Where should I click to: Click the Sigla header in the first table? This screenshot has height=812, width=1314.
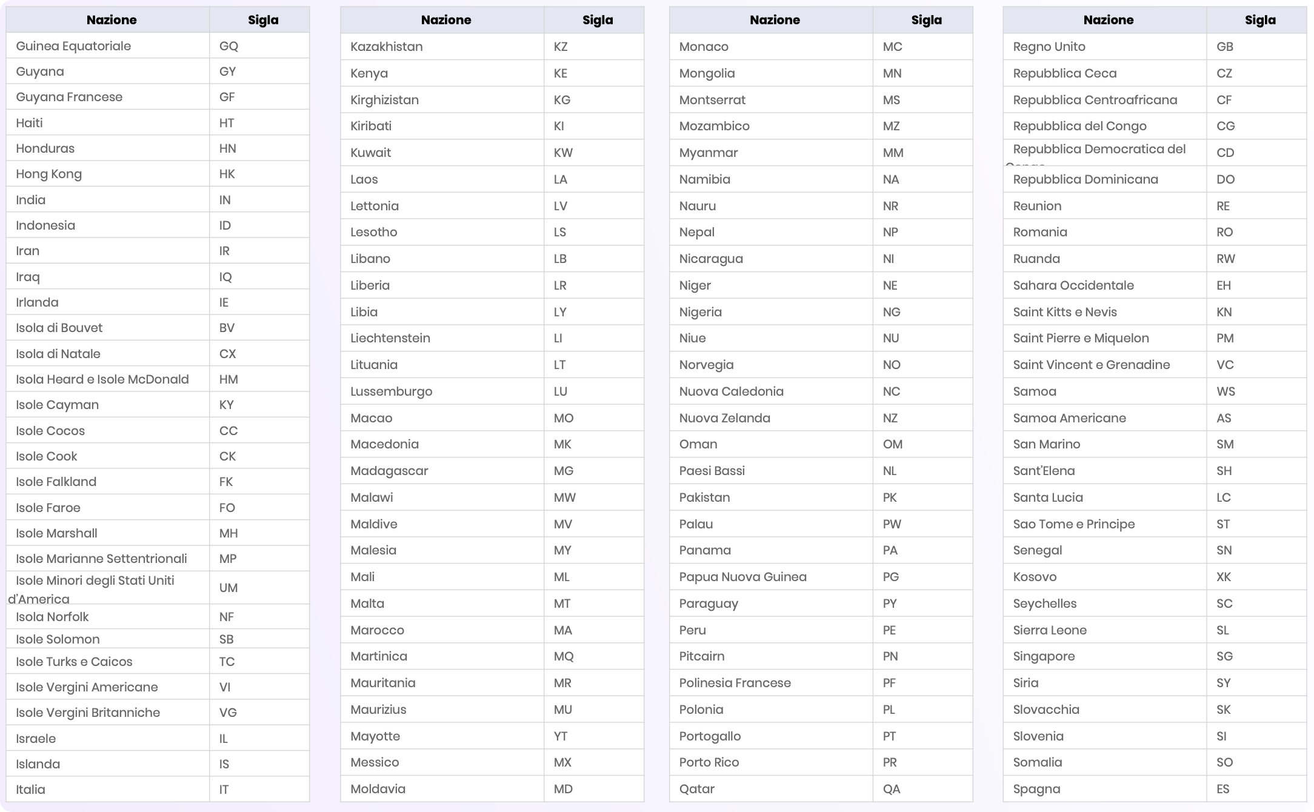262,20
